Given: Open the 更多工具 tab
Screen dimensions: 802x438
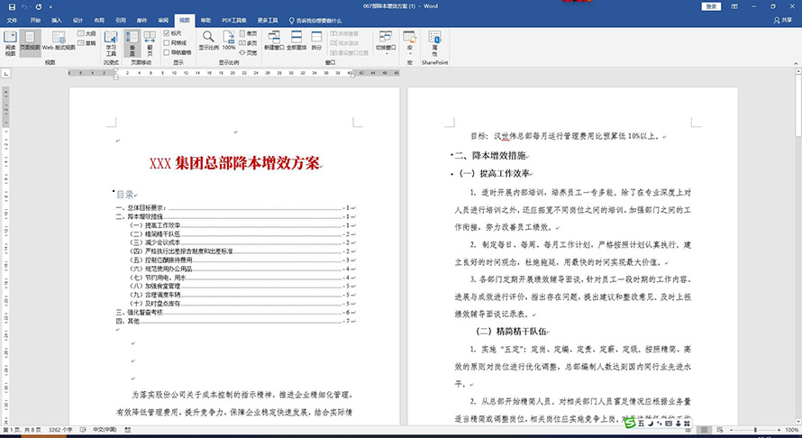Looking at the screenshot, I should pyautogui.click(x=267, y=21).
